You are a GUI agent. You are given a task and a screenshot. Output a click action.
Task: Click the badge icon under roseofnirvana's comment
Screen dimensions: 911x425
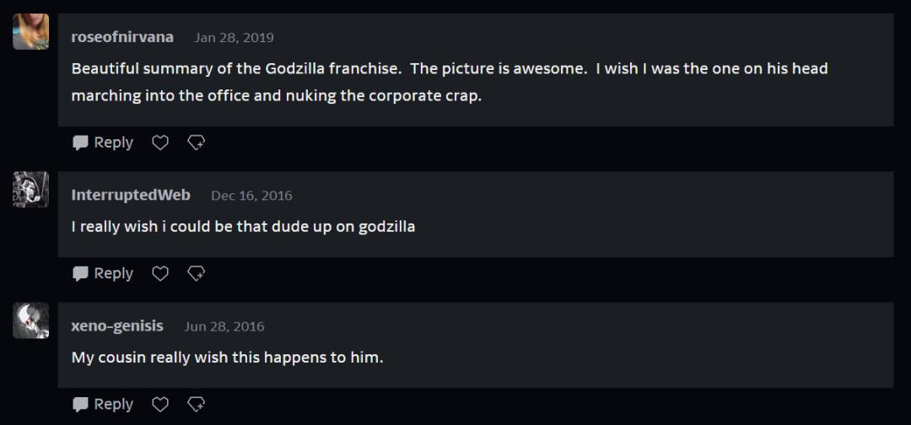tap(196, 143)
